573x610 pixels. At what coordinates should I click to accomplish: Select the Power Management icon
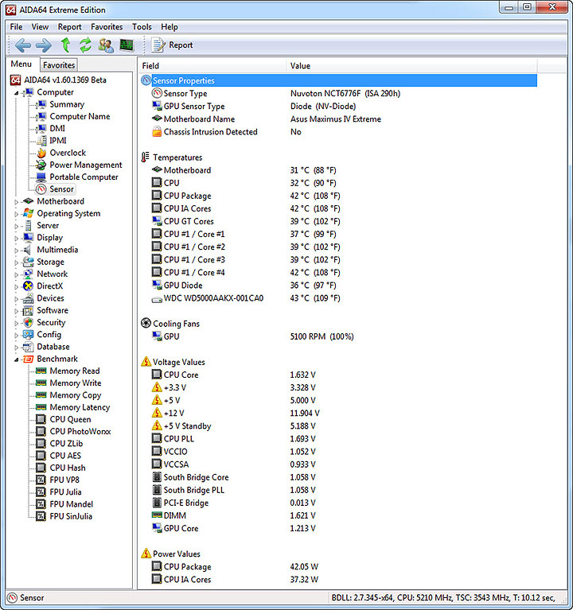pyautogui.click(x=41, y=165)
